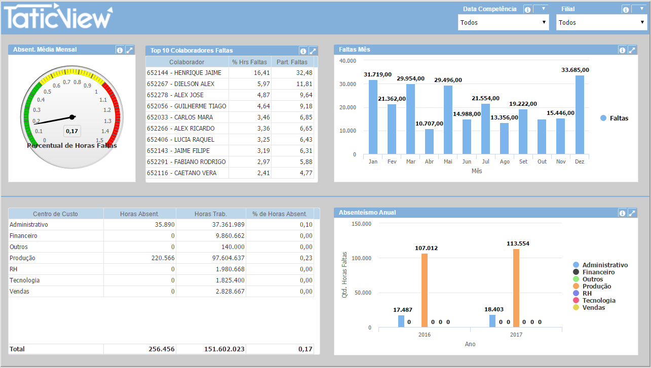Select the 652144 - HENRIQUE JAIME row

(184, 73)
